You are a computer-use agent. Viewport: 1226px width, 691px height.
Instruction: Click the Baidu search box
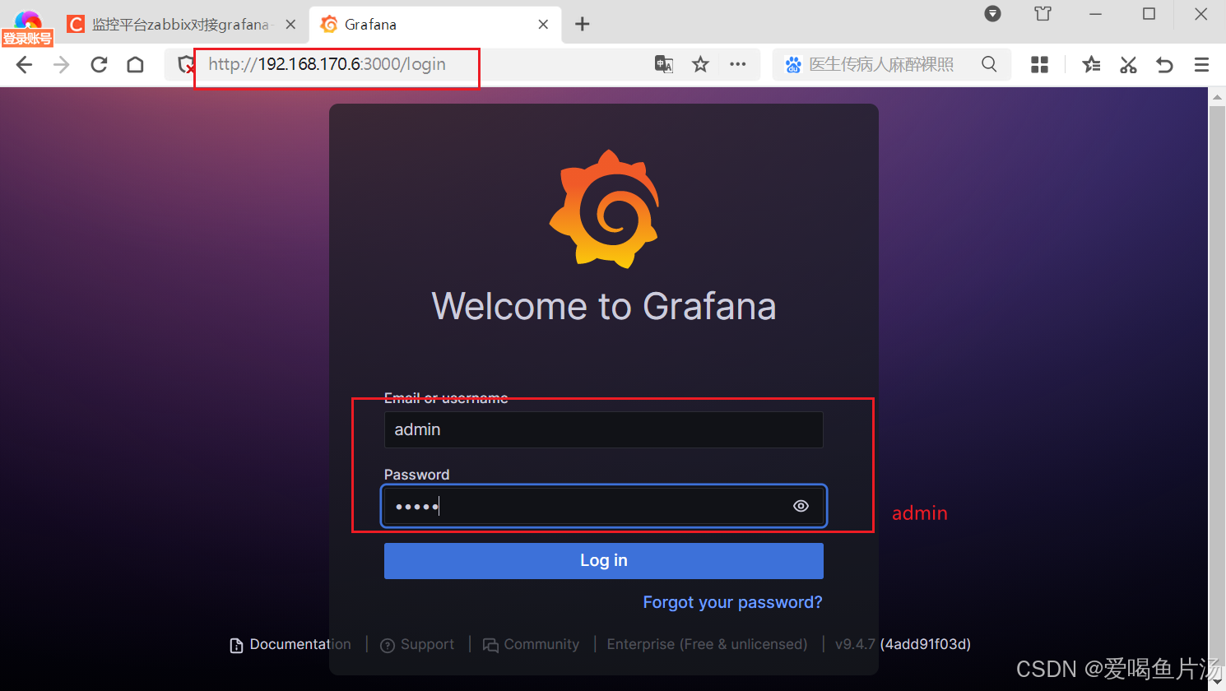point(880,64)
